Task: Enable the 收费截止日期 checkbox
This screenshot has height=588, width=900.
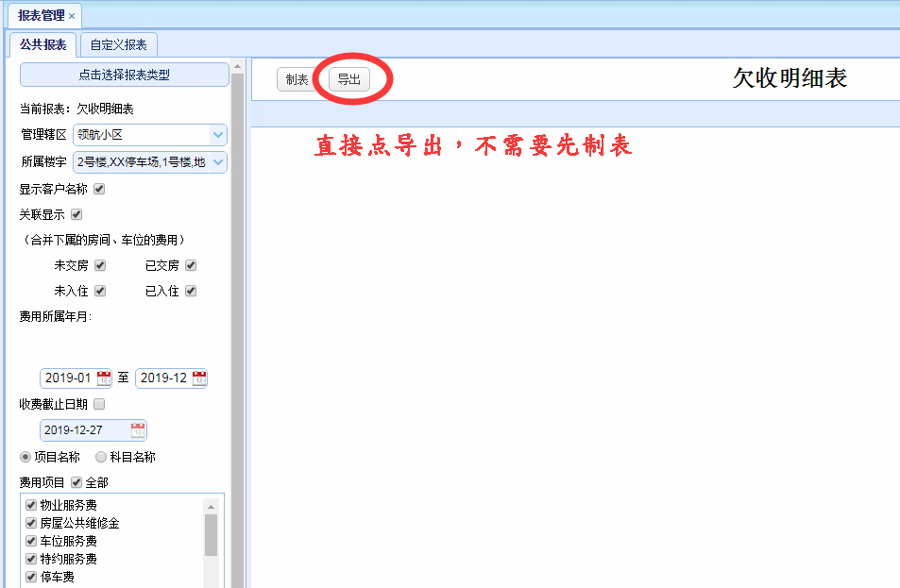Action: coord(99,405)
